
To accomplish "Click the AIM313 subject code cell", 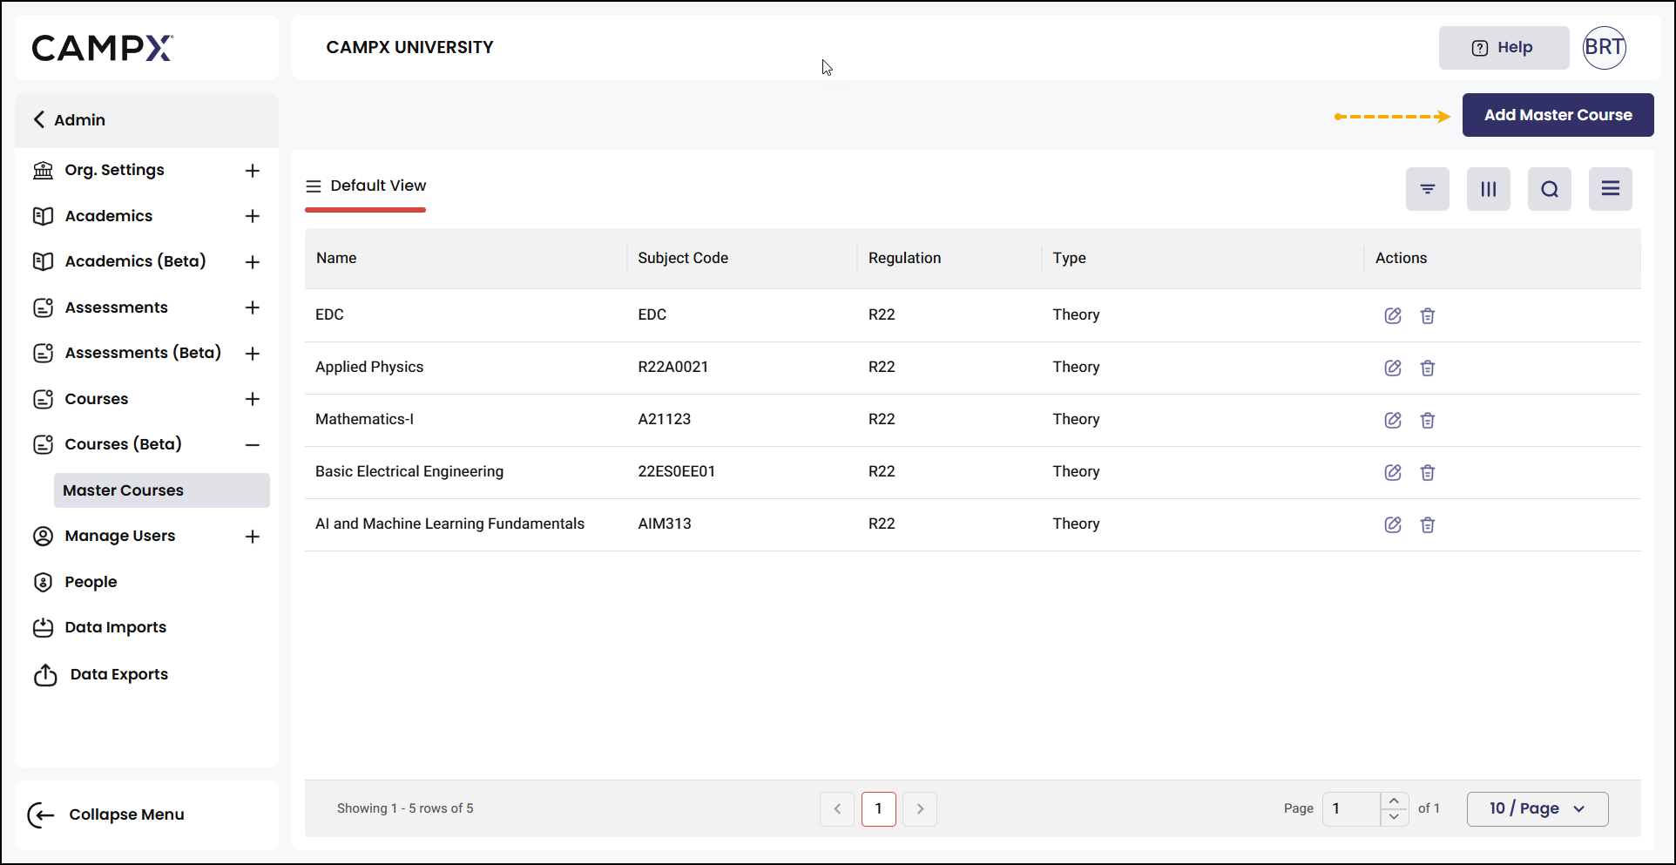I will click(665, 524).
